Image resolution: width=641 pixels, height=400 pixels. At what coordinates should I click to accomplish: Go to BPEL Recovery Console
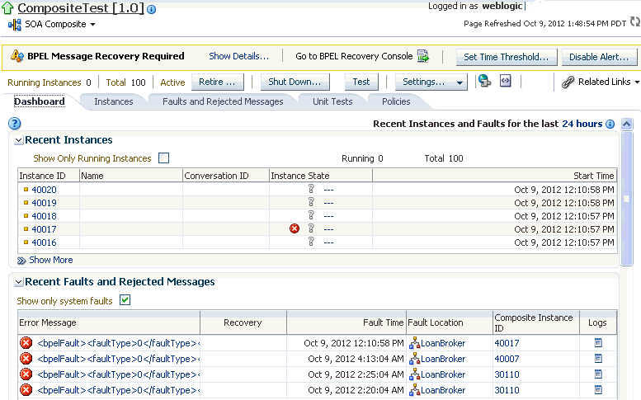click(354, 56)
